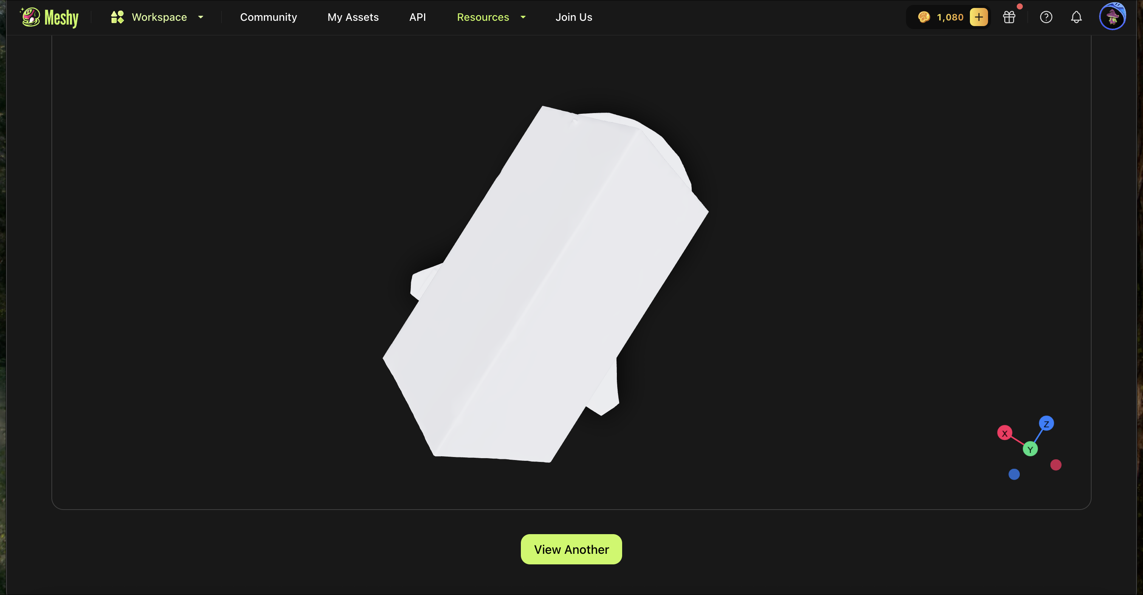Click the Meshy logo

click(x=50, y=17)
